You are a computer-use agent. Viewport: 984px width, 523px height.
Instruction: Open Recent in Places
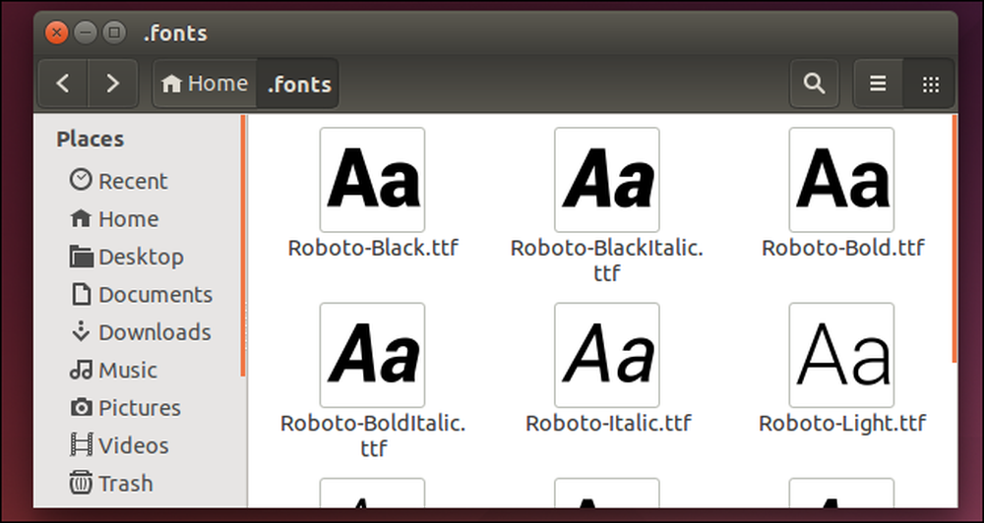point(133,181)
